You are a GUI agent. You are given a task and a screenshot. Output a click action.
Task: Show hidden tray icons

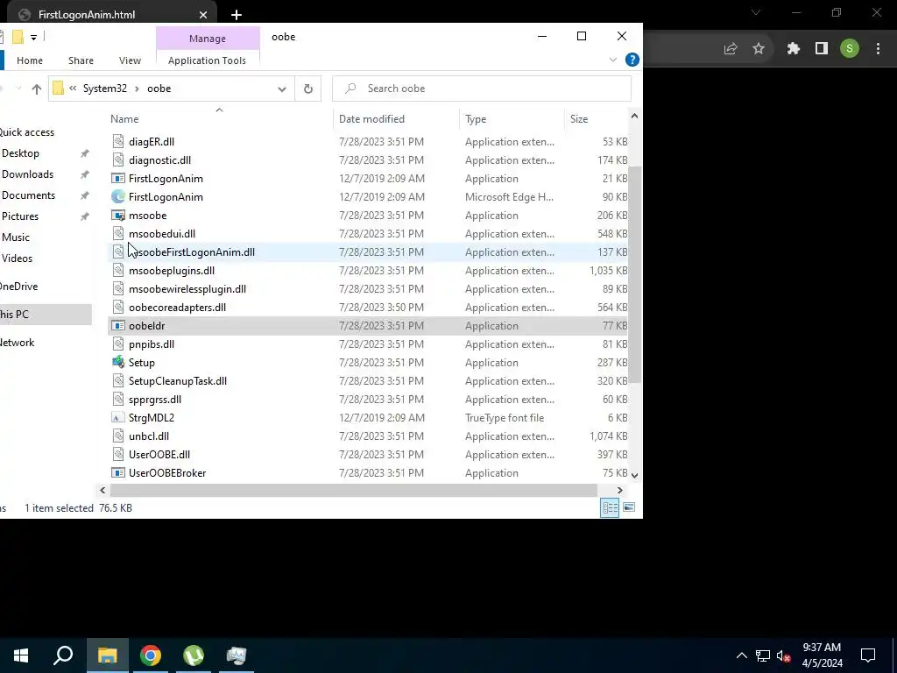pos(741,655)
